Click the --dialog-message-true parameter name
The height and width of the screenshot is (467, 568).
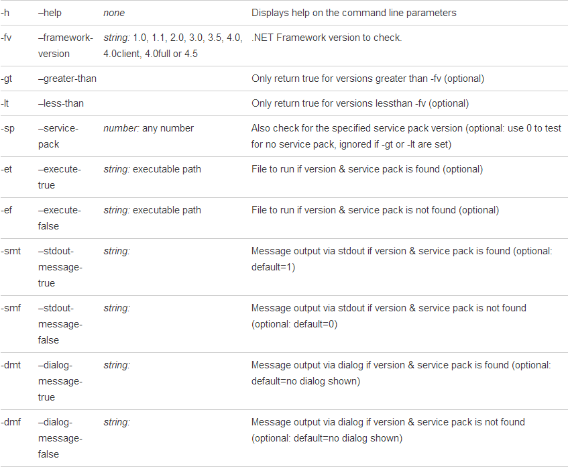pyautogui.click(x=60, y=380)
